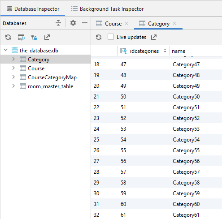
Task: Sort by the idcategories column arrows
Action: click(x=165, y=51)
